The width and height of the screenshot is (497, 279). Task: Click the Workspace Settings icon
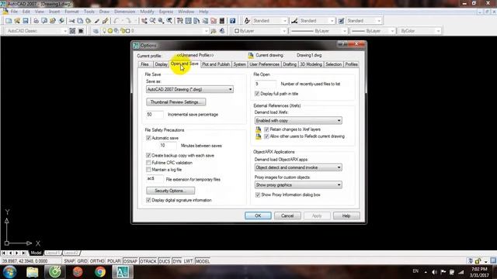[x=72, y=31]
